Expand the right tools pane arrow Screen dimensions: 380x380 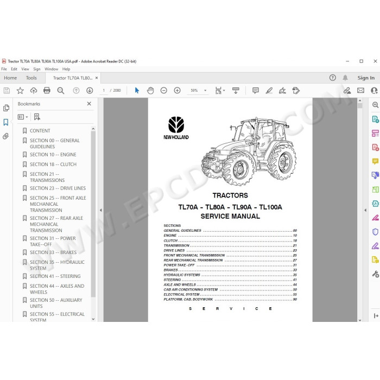click(365, 210)
